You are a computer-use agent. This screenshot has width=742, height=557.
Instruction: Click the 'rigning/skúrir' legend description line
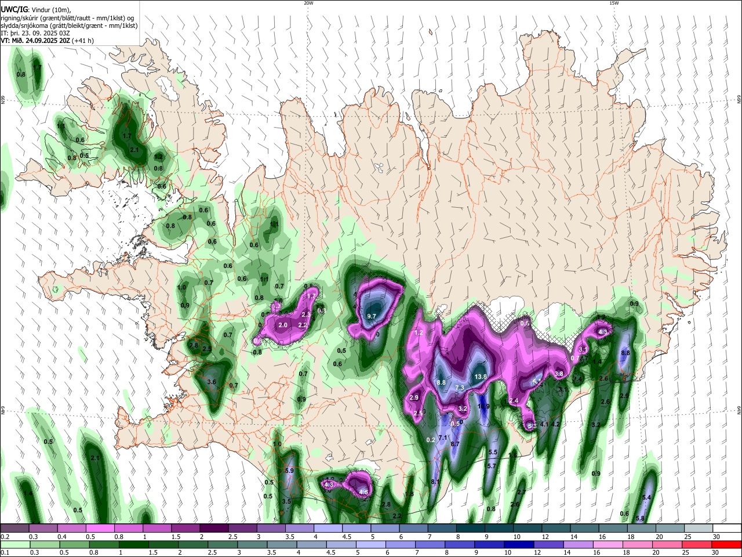(68, 17)
